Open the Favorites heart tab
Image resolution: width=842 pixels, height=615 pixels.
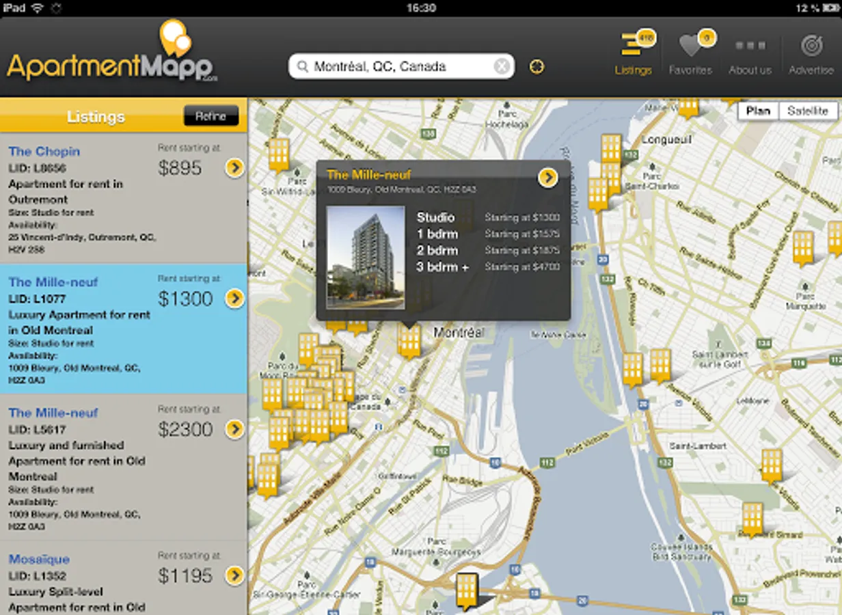coord(690,53)
